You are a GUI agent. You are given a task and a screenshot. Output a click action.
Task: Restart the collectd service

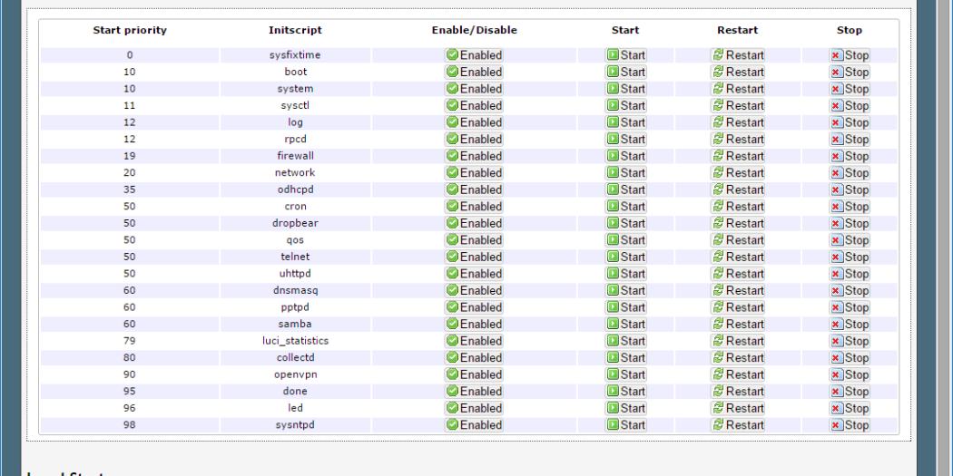pos(737,358)
